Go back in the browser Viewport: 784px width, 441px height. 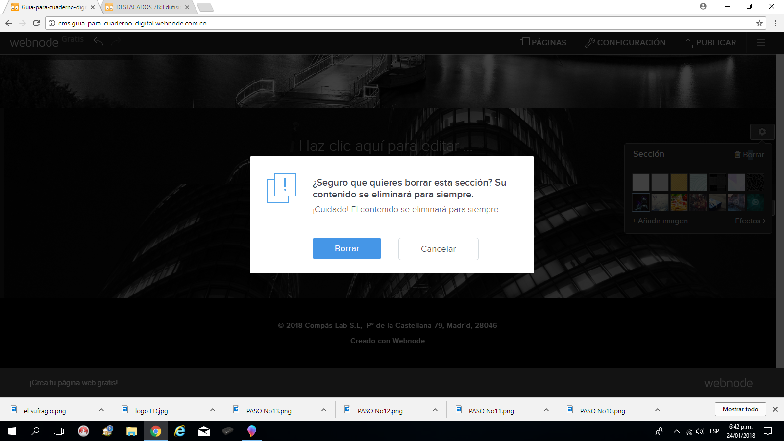(9, 23)
